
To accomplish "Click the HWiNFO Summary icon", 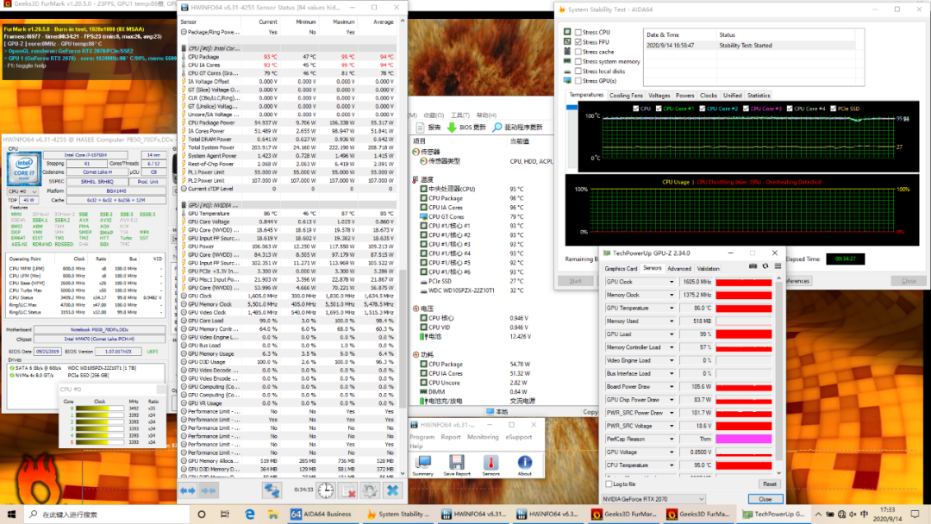I will [422, 463].
